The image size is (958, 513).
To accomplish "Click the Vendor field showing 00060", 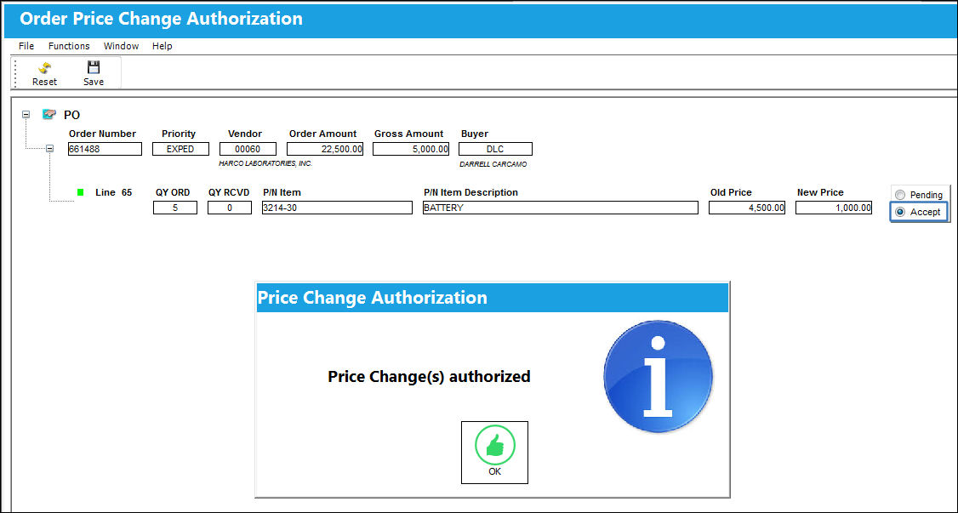I will pyautogui.click(x=248, y=149).
